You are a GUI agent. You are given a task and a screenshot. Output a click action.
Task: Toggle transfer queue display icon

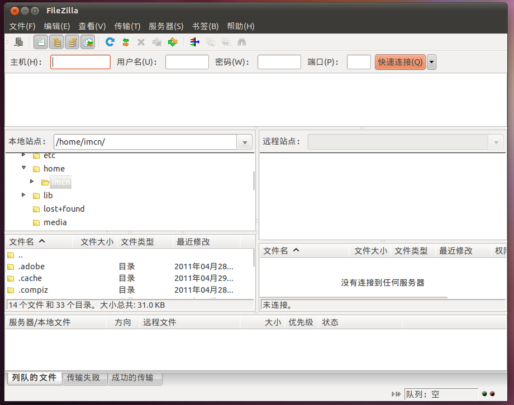[x=88, y=42]
